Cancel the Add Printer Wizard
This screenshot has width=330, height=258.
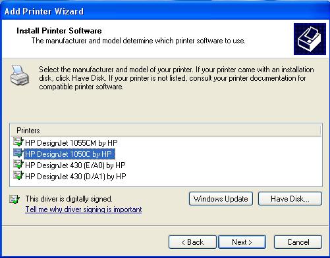pos(298,242)
